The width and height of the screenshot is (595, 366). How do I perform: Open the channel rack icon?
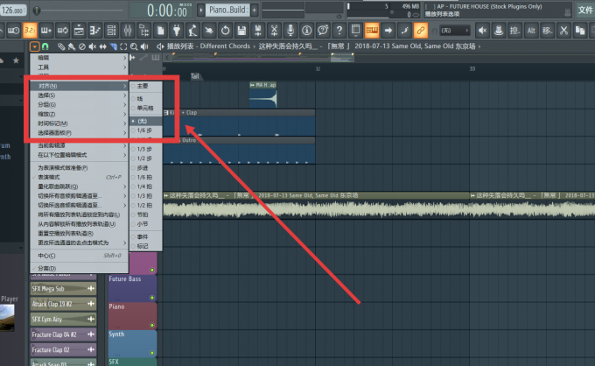coord(111,31)
